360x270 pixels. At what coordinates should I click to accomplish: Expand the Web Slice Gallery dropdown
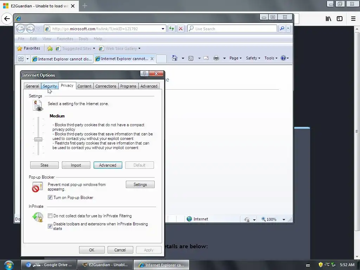coord(139,49)
